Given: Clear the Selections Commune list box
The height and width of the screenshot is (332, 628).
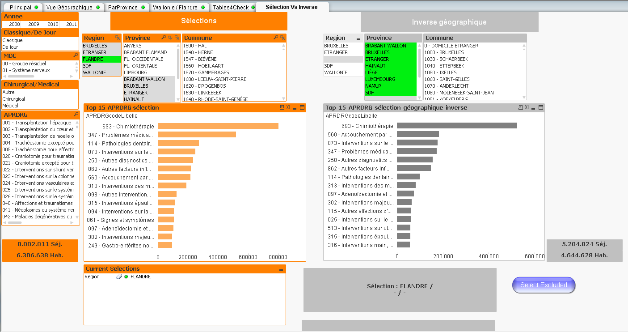Looking at the screenshot, I should coord(282,38).
